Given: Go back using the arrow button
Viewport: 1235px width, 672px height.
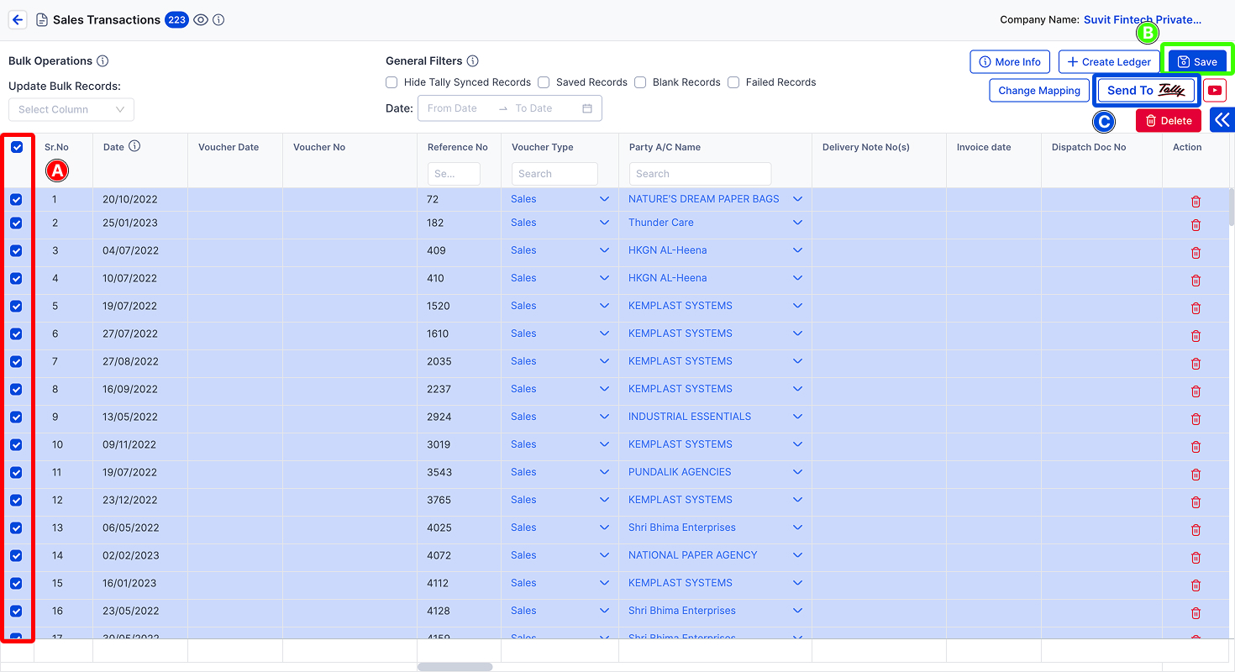Looking at the screenshot, I should [x=18, y=19].
